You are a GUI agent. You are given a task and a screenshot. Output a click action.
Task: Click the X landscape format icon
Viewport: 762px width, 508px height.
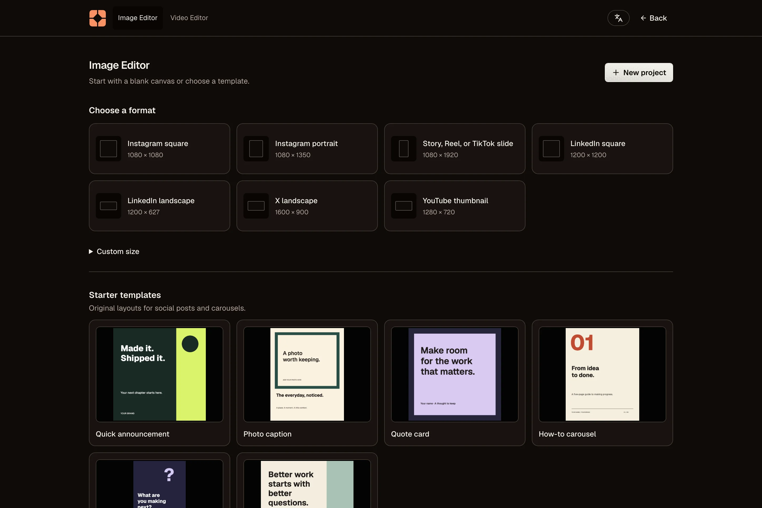pyautogui.click(x=256, y=206)
